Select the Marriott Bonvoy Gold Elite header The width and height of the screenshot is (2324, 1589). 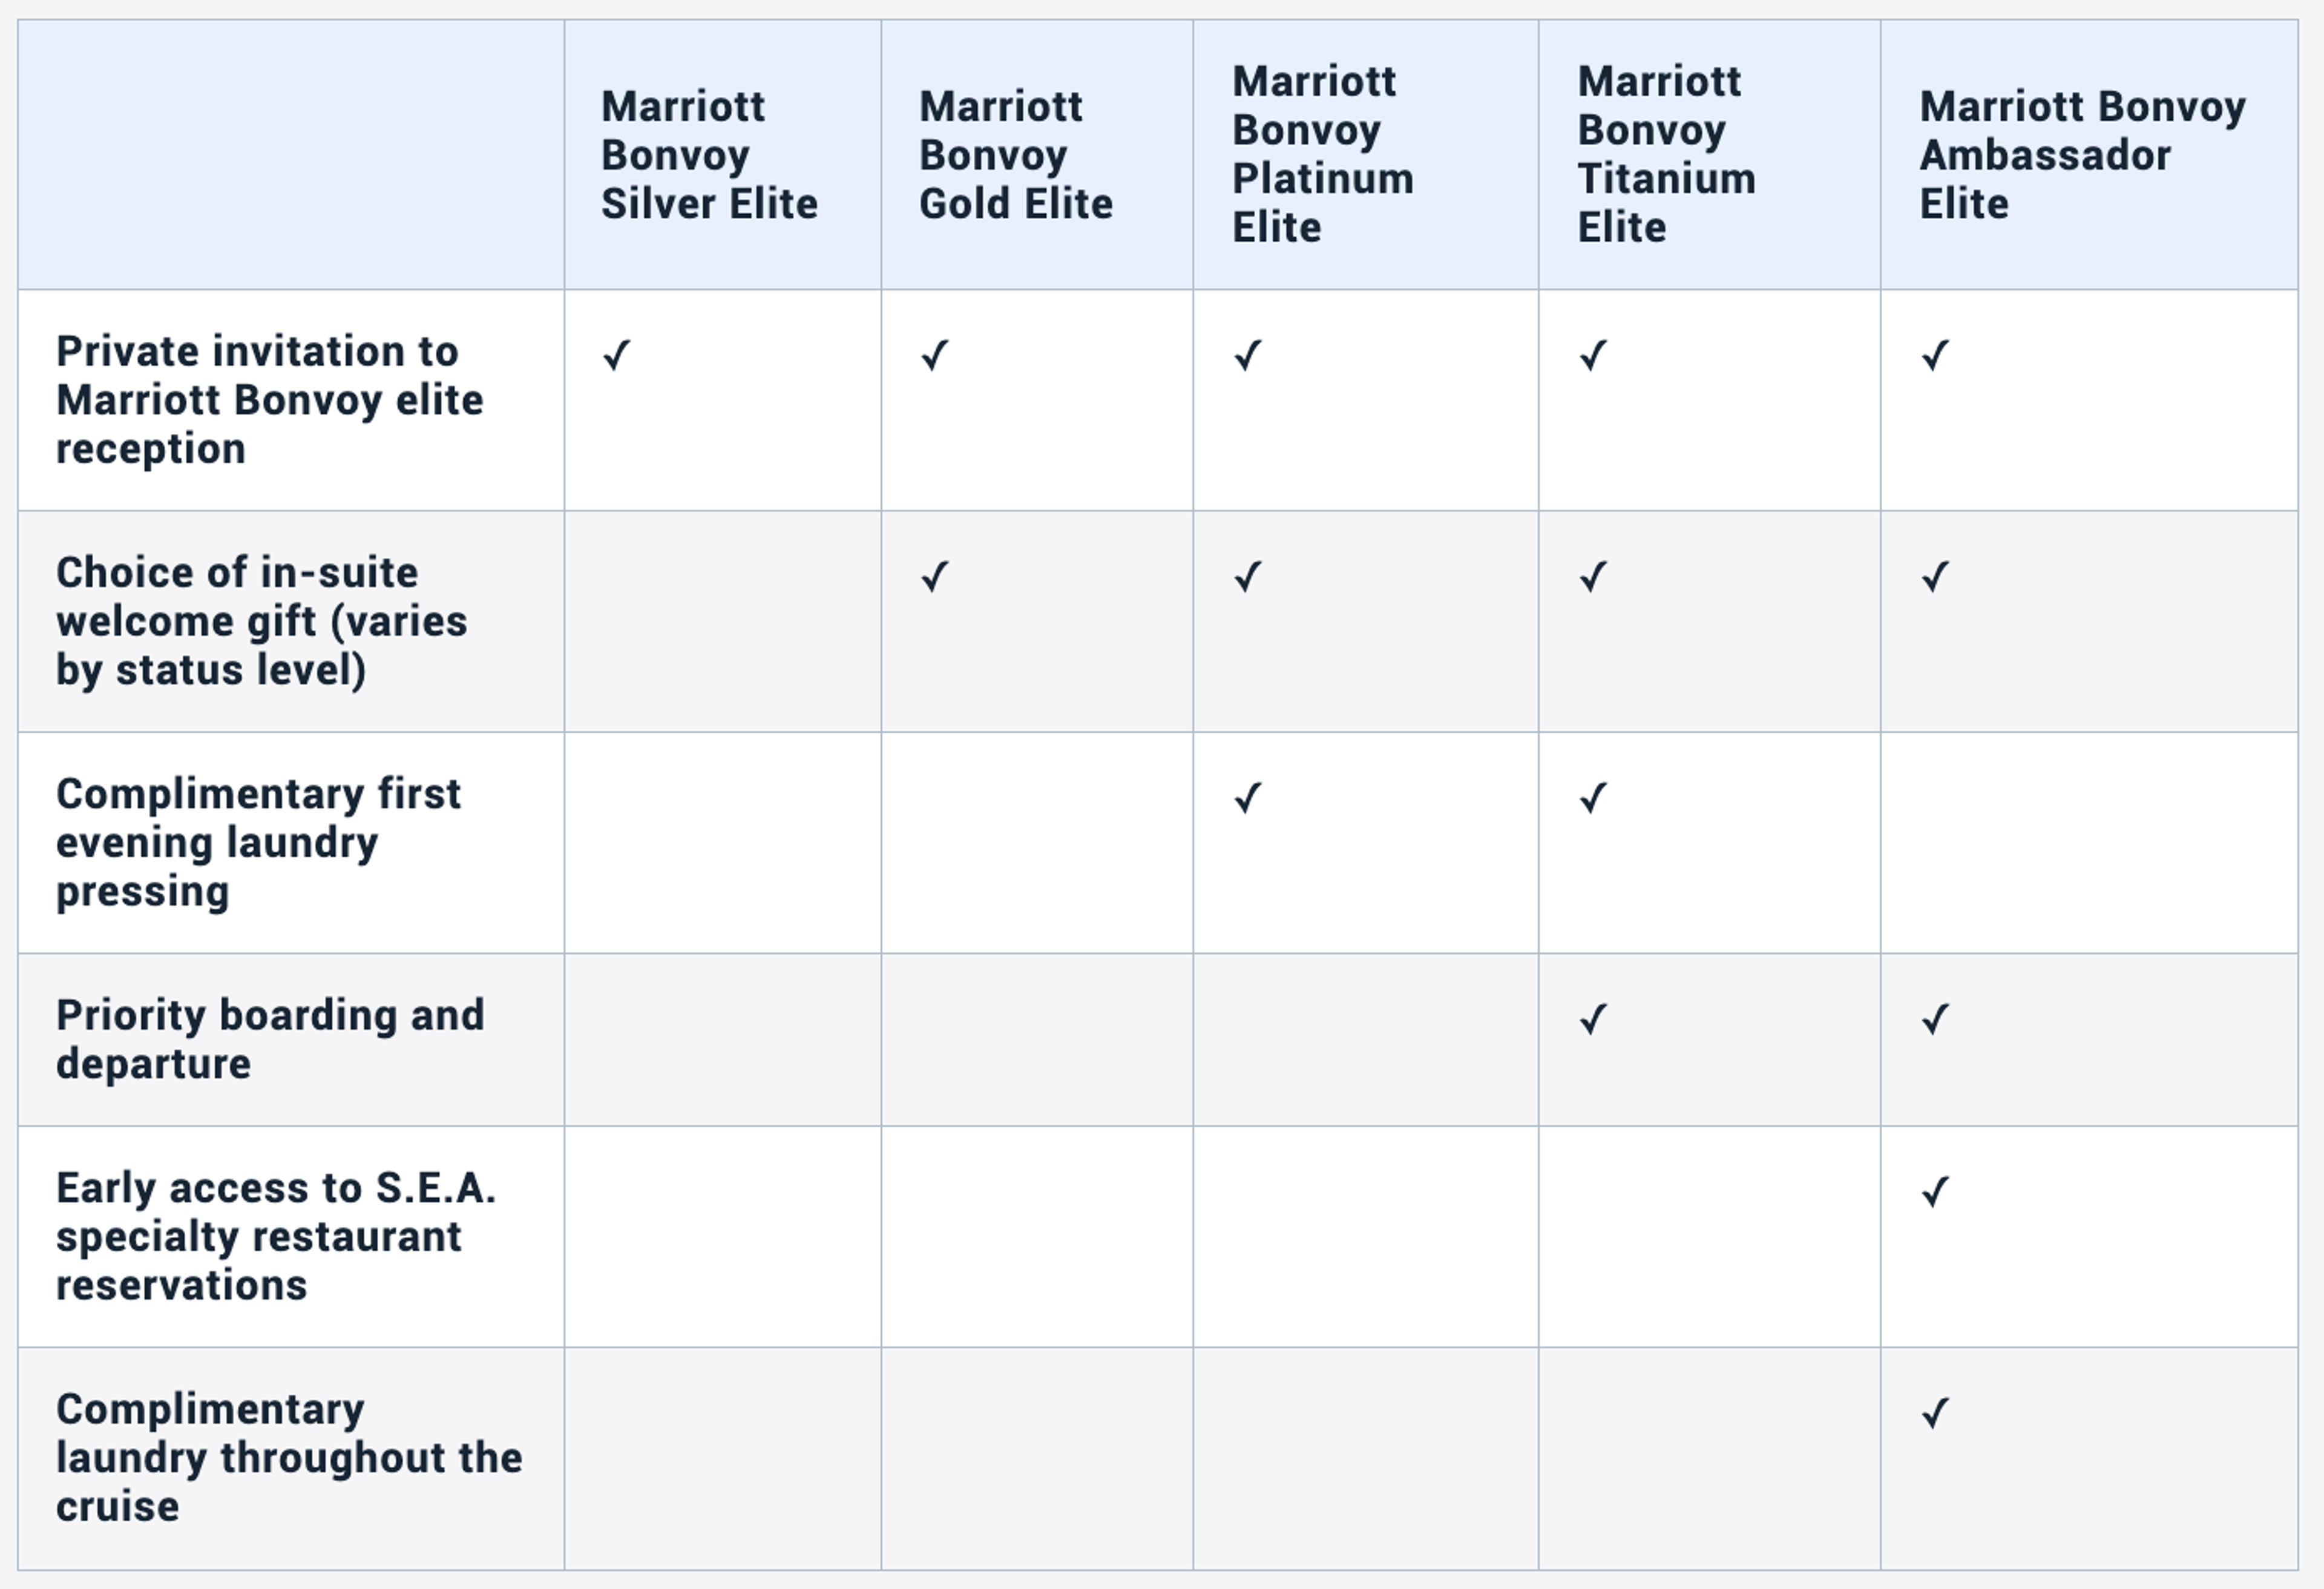pos(1016,155)
